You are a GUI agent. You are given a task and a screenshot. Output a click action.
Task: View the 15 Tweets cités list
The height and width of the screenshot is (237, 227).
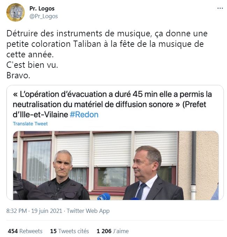(69, 231)
